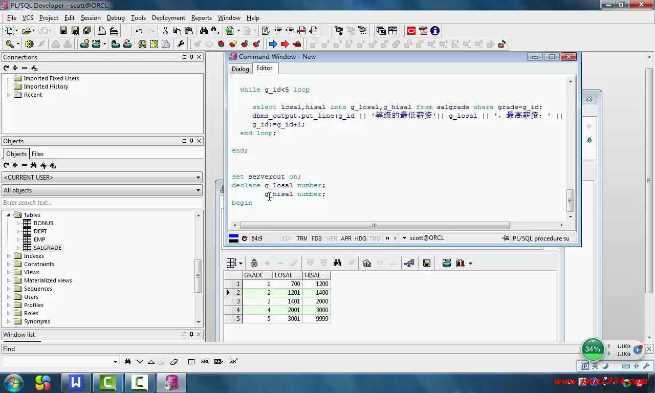Pin the Window list panel

pos(192,335)
